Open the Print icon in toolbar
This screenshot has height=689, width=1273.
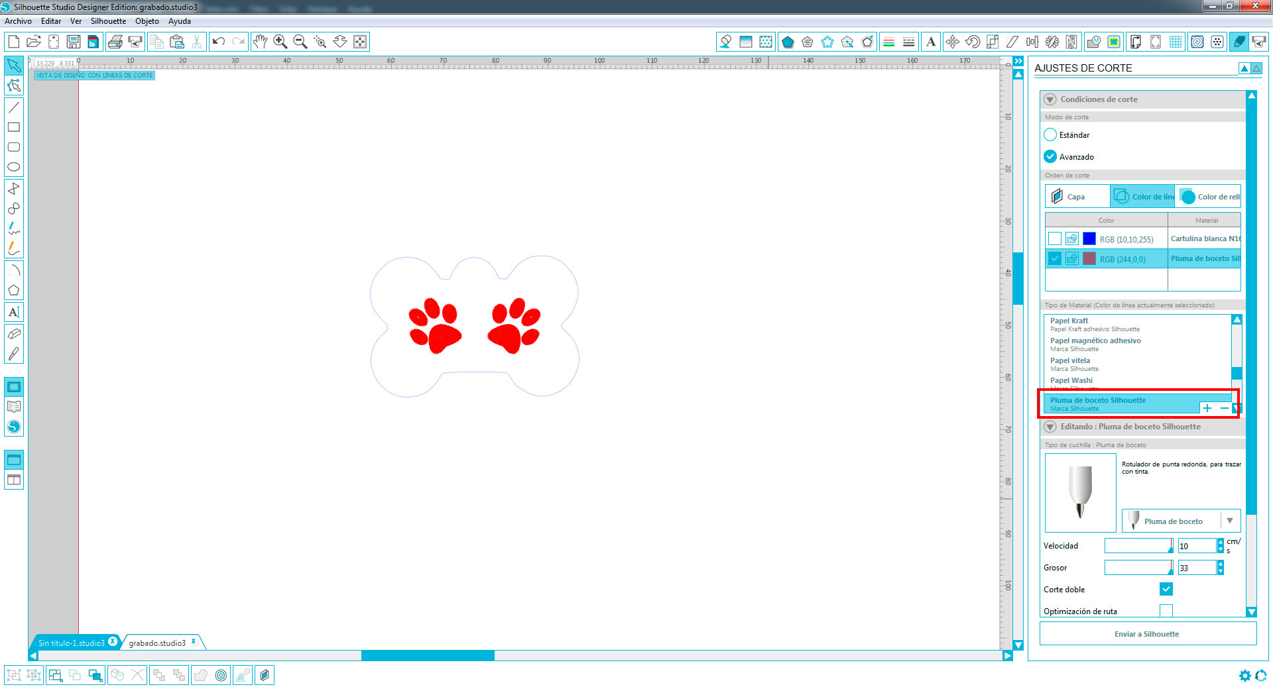pyautogui.click(x=115, y=42)
